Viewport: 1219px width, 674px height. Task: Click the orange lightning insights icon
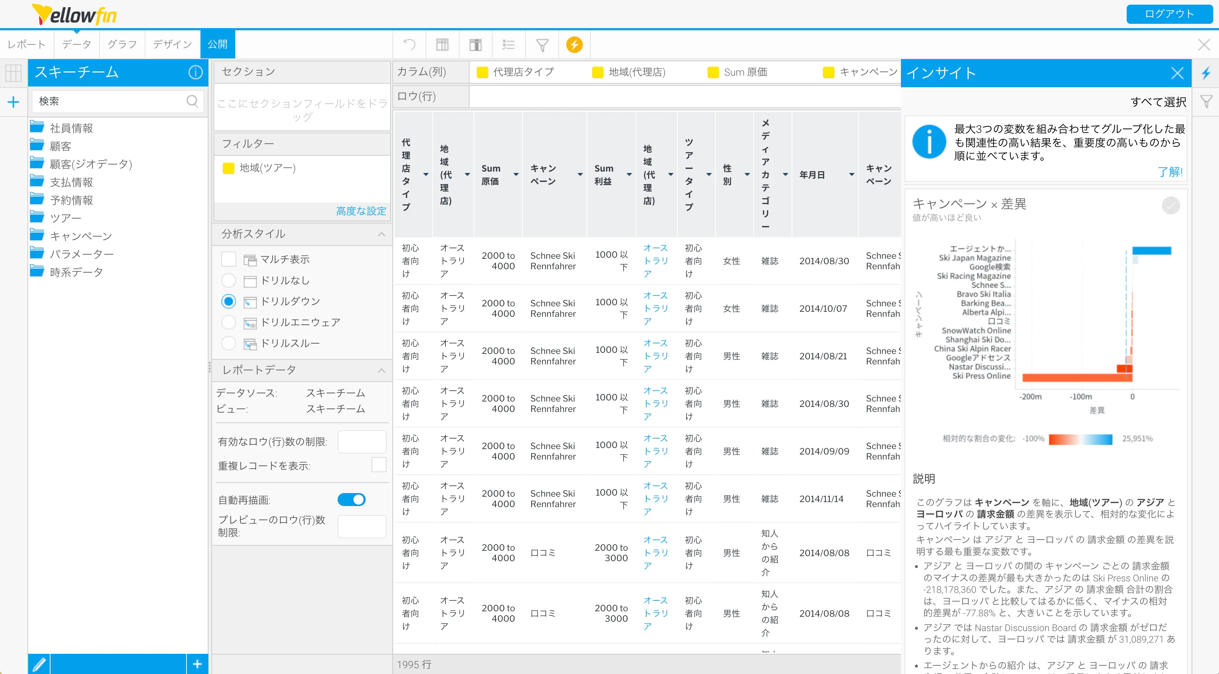tap(574, 45)
